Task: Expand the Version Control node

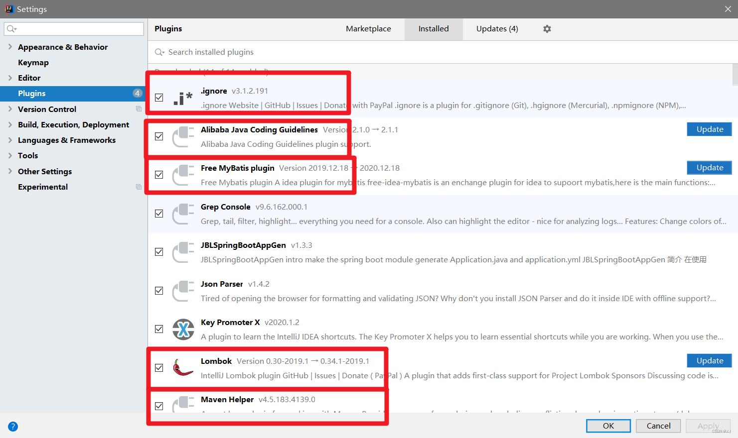Action: tap(10, 109)
